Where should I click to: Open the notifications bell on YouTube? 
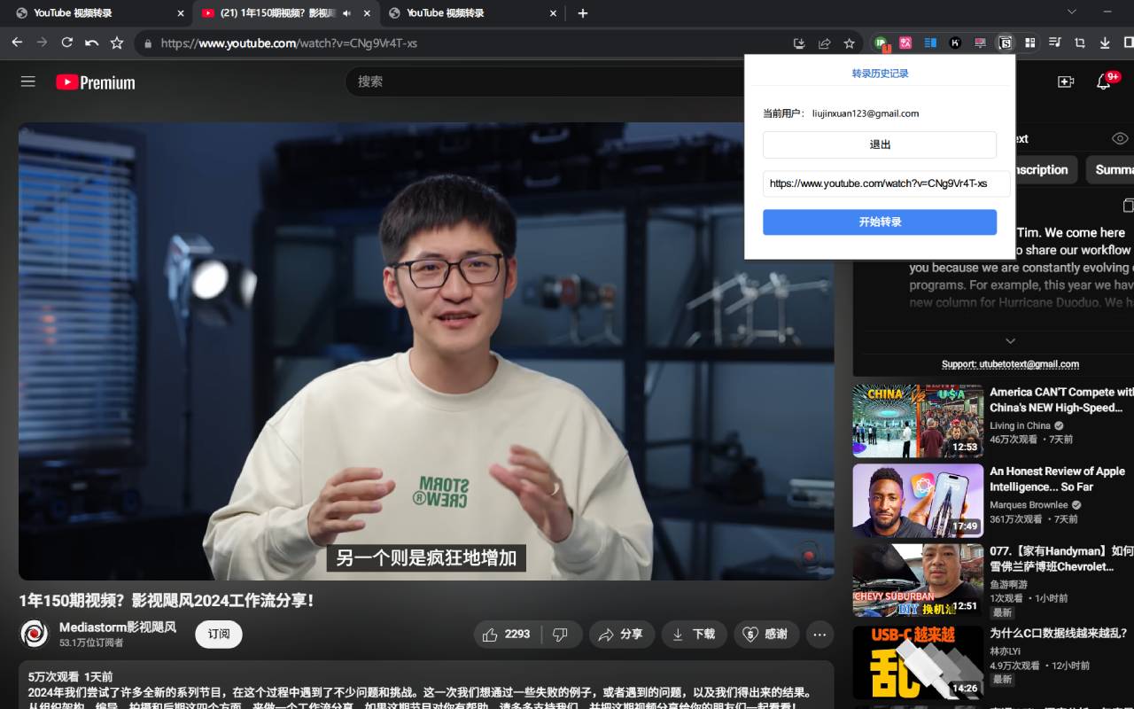[x=1103, y=81]
